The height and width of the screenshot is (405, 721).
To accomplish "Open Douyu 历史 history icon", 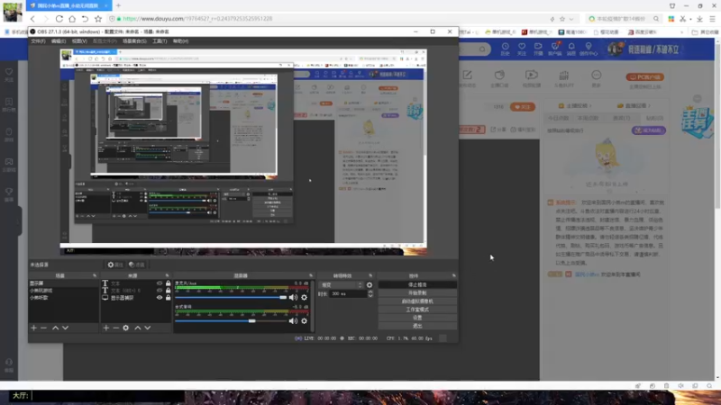I will pyautogui.click(x=506, y=49).
